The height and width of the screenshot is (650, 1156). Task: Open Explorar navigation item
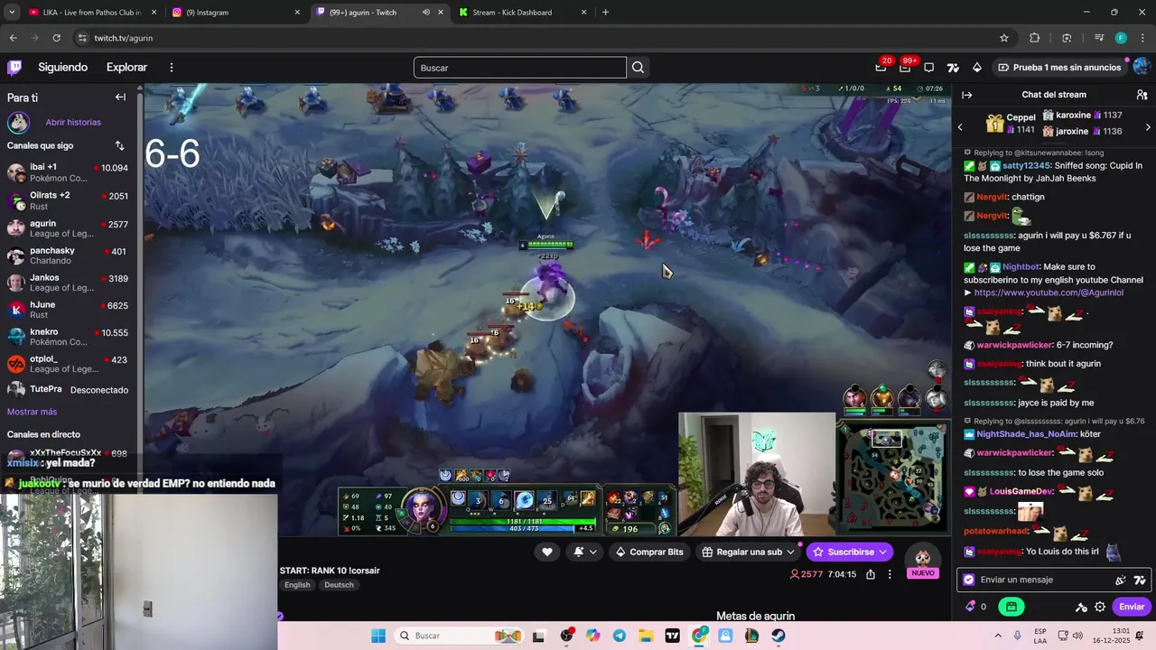(126, 68)
